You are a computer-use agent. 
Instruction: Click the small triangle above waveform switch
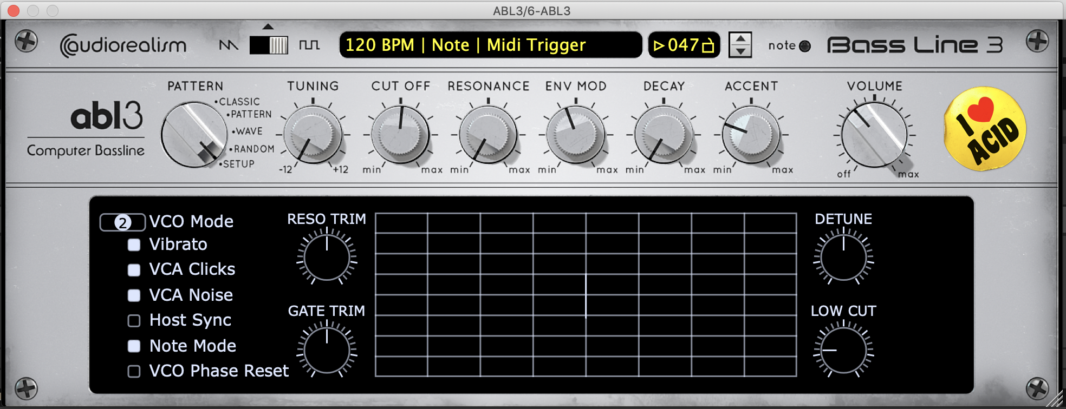pyautogui.click(x=268, y=27)
